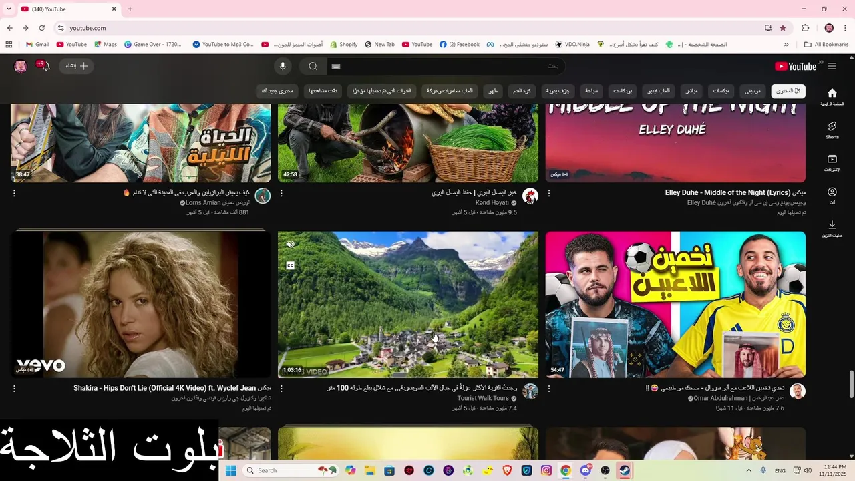Open the Gmail bookmark

coord(37,45)
